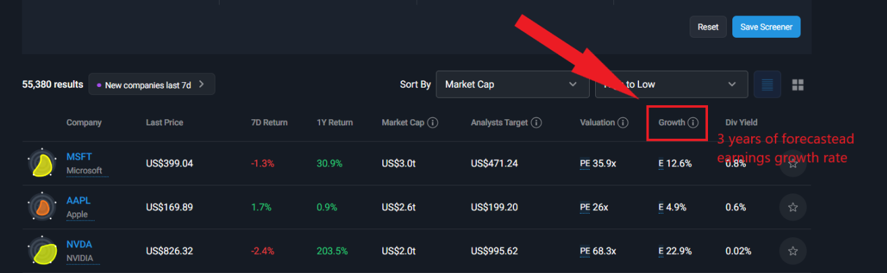Click growth value E 22.9%
887x273 pixels.
(676, 251)
